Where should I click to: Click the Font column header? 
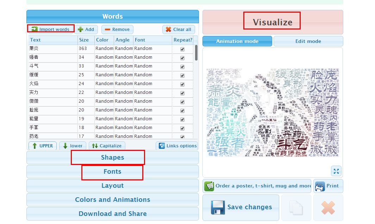pos(152,40)
